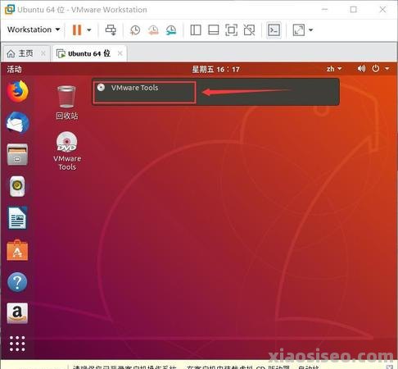Select the VMware Tools DVD desktop icon
398x369 pixels.
tap(67, 151)
